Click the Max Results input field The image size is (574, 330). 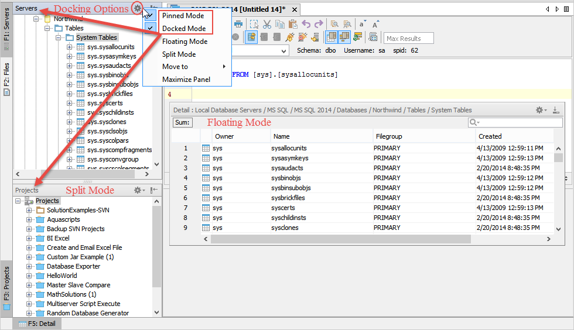[x=409, y=38]
